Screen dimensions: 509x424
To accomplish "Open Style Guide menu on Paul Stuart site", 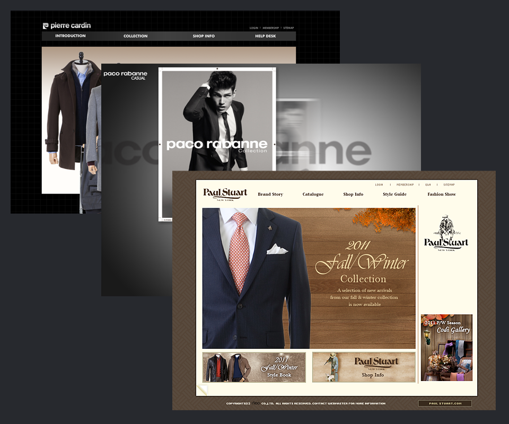I will [x=394, y=194].
